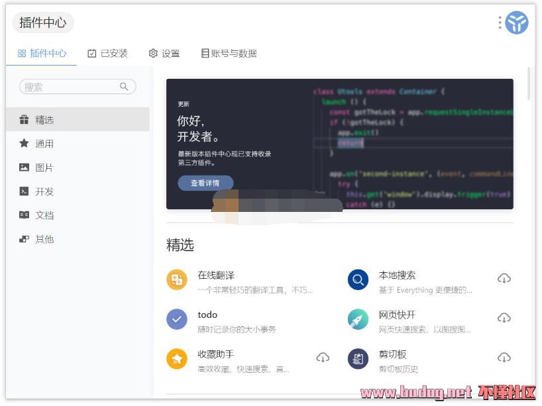Switch to the 已安装 tab
The height and width of the screenshot is (406, 542).
[107, 54]
